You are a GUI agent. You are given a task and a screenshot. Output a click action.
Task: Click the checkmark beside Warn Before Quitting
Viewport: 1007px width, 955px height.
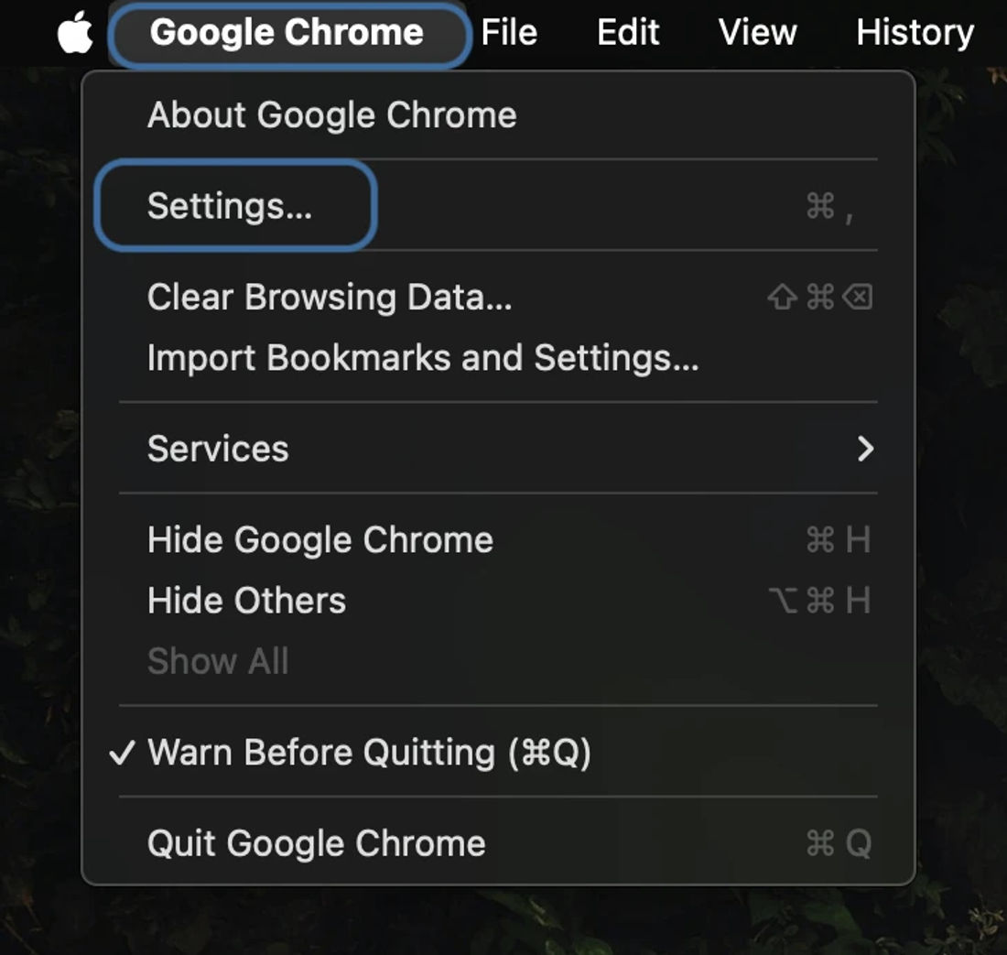[x=122, y=753]
